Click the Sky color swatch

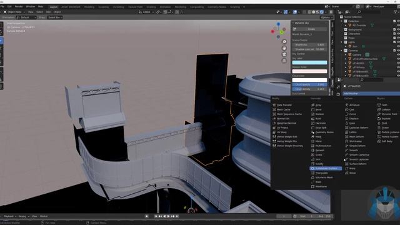[309, 62]
